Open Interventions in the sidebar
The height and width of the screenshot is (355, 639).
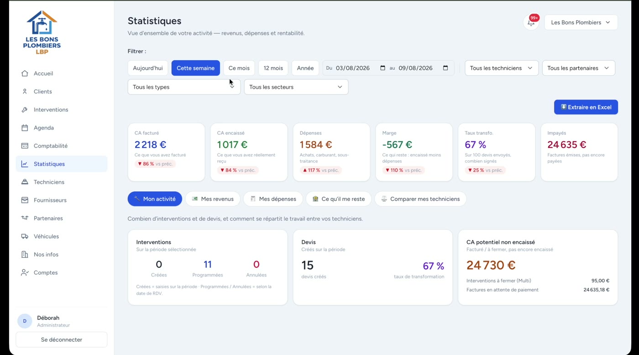[x=62, y=110]
